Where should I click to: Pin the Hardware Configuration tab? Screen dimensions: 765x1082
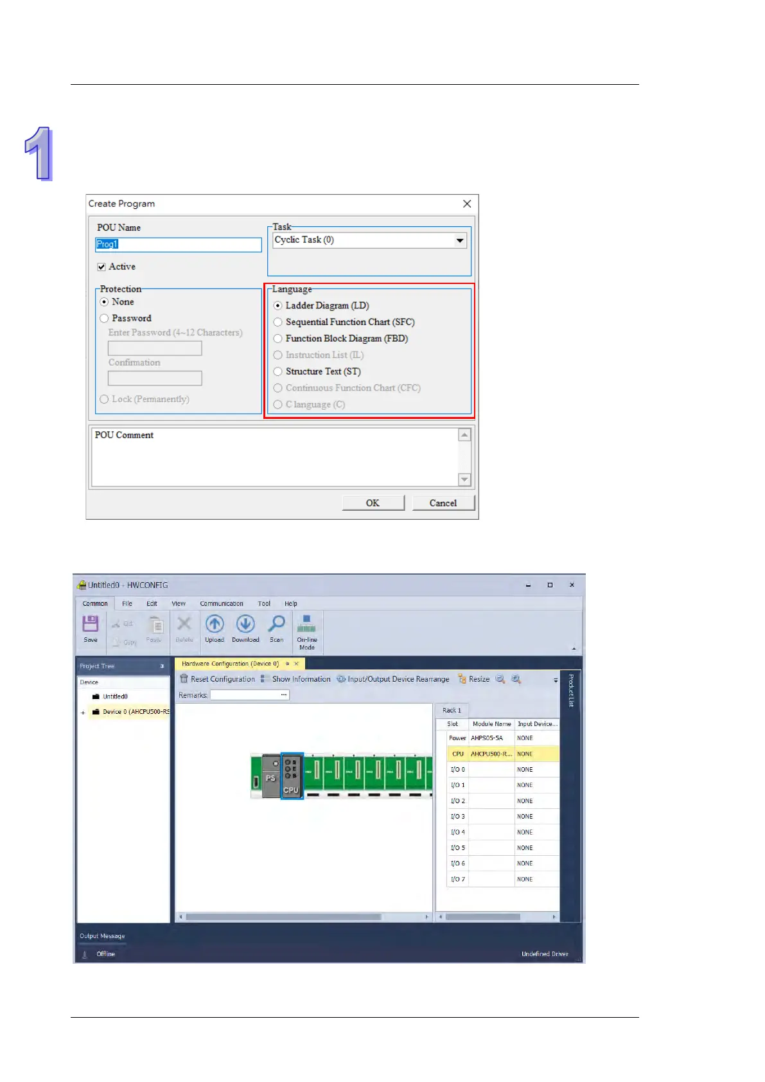click(287, 664)
